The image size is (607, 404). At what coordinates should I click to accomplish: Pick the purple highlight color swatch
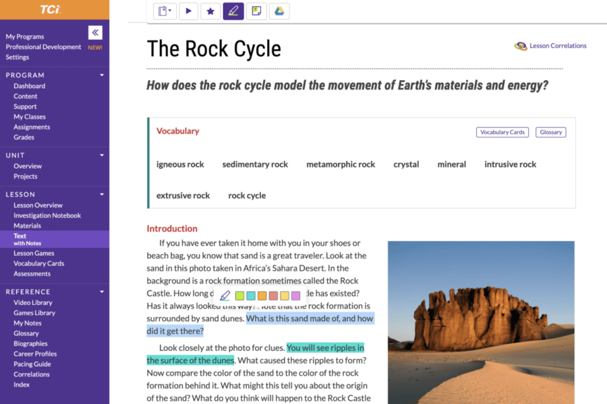295,296
